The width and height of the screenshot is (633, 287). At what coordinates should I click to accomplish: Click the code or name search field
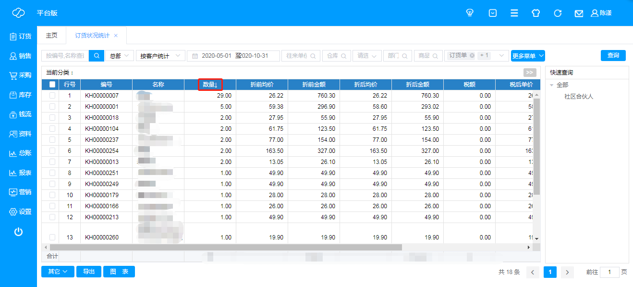coord(65,56)
